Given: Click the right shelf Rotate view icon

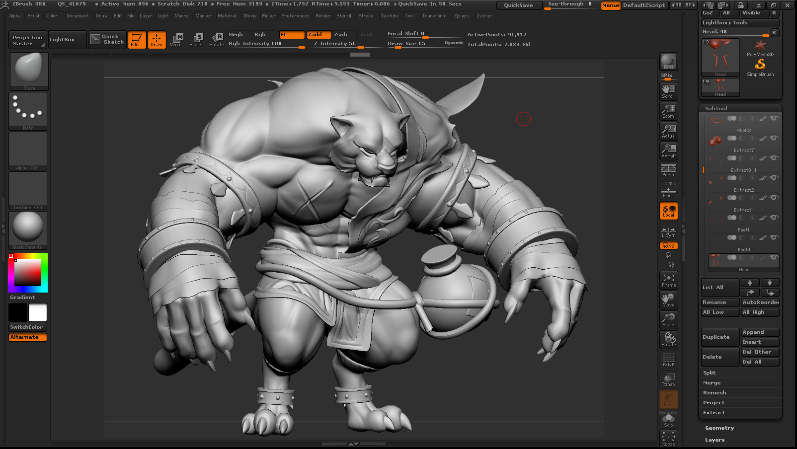Looking at the screenshot, I should click(x=668, y=340).
